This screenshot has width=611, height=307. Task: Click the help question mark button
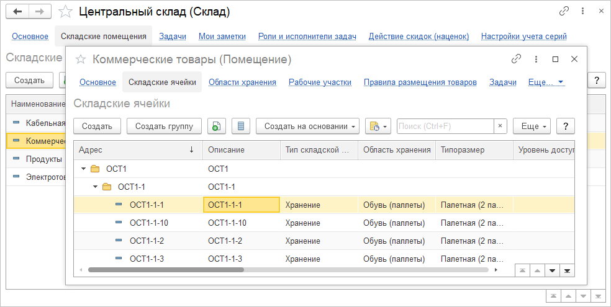coord(566,126)
